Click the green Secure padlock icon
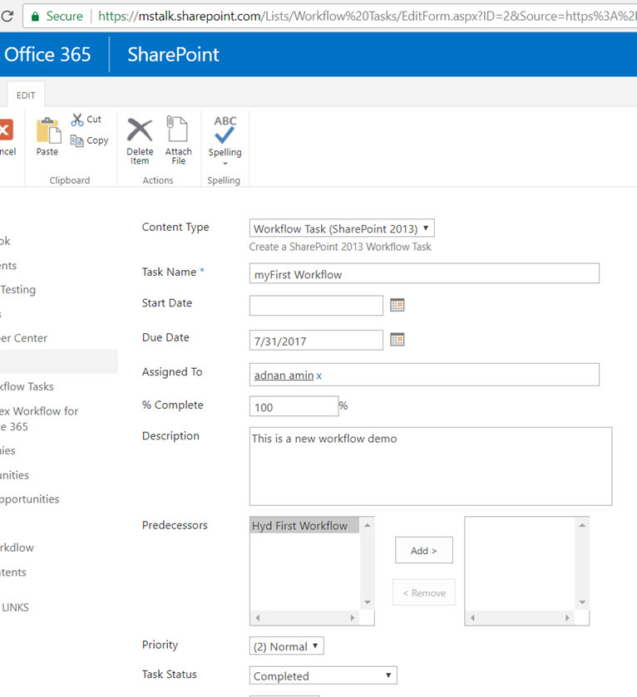 coord(35,17)
